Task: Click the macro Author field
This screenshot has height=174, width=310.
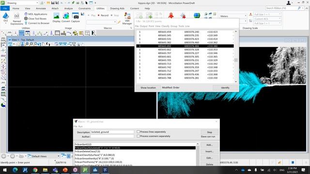Action: [x=112, y=136]
